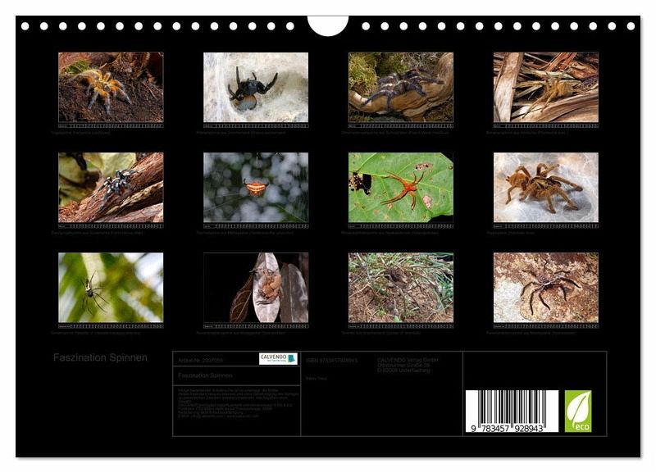Click the 'Faszination Spinnen' title at left
This screenshot has height=473, width=656.
point(100,357)
